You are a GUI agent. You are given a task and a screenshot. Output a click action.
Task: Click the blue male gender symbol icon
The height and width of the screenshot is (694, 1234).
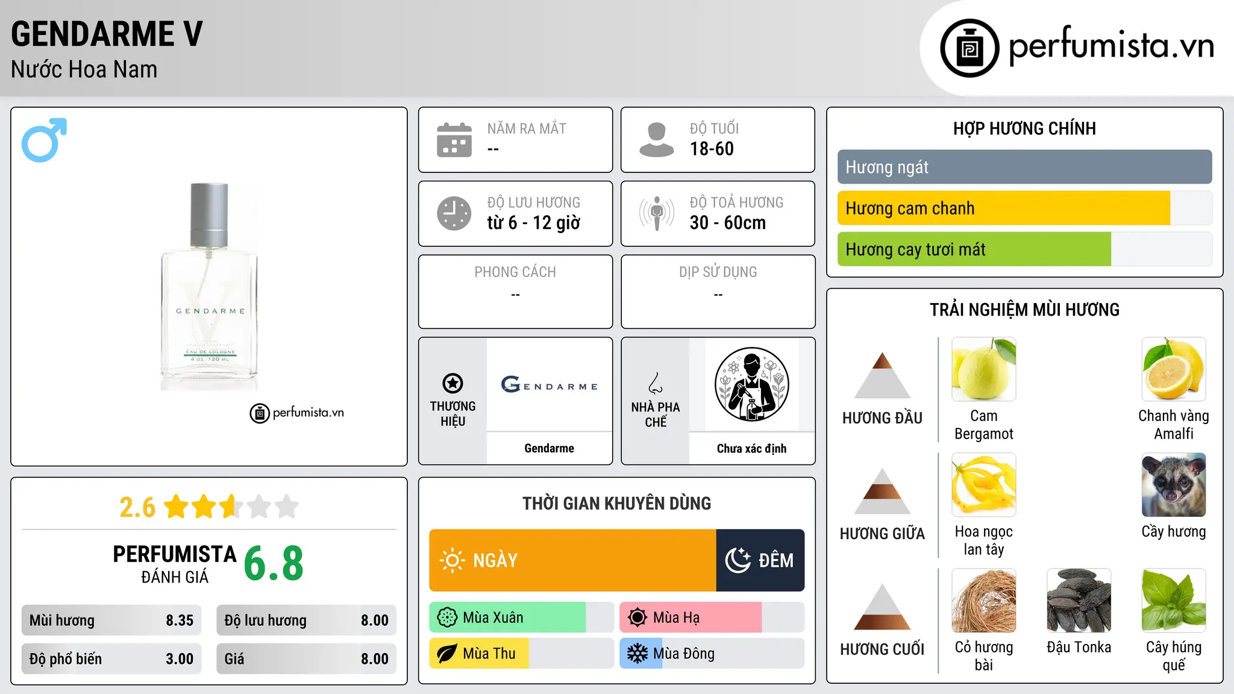pyautogui.click(x=44, y=140)
